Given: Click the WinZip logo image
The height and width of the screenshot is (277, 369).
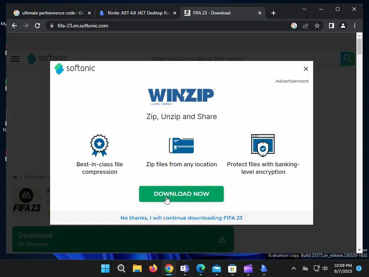Looking at the screenshot, I should (181, 97).
